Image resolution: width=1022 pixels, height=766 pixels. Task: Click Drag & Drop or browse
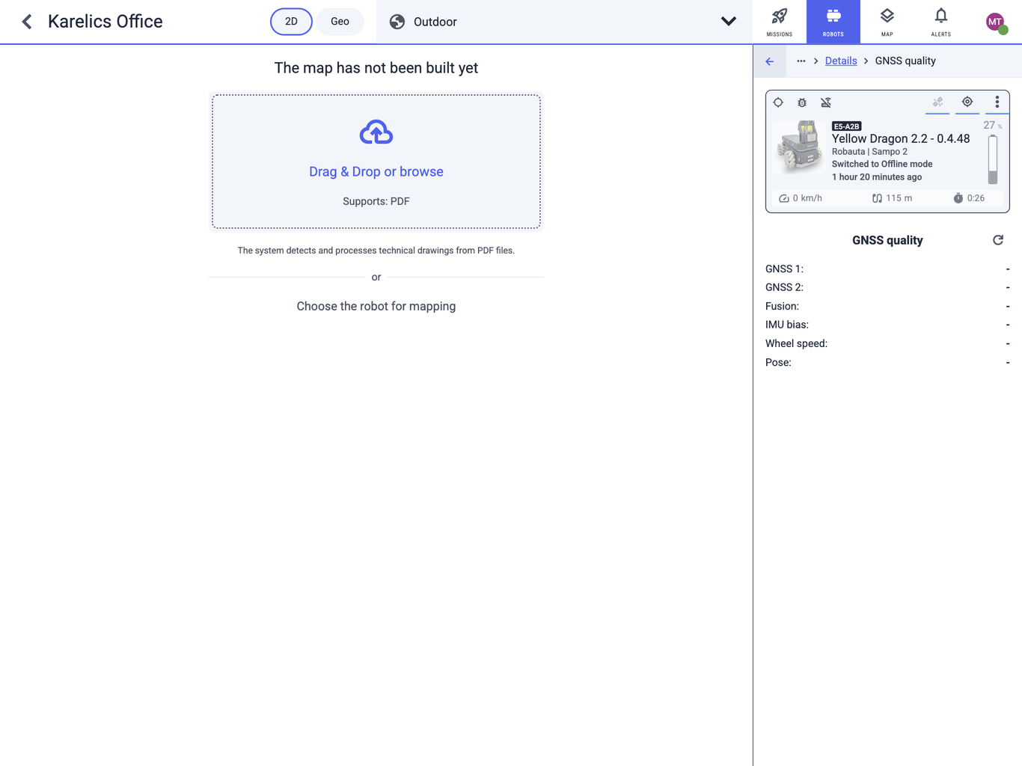pos(376,171)
